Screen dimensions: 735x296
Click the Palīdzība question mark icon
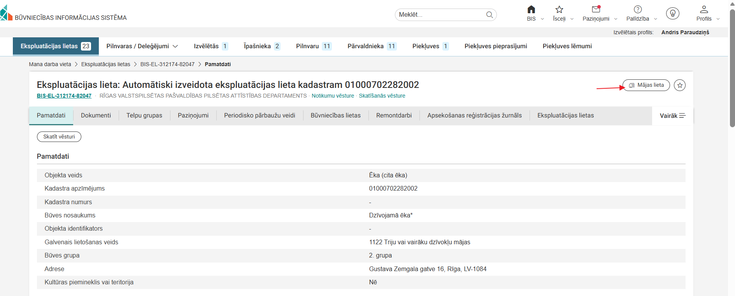[637, 10]
